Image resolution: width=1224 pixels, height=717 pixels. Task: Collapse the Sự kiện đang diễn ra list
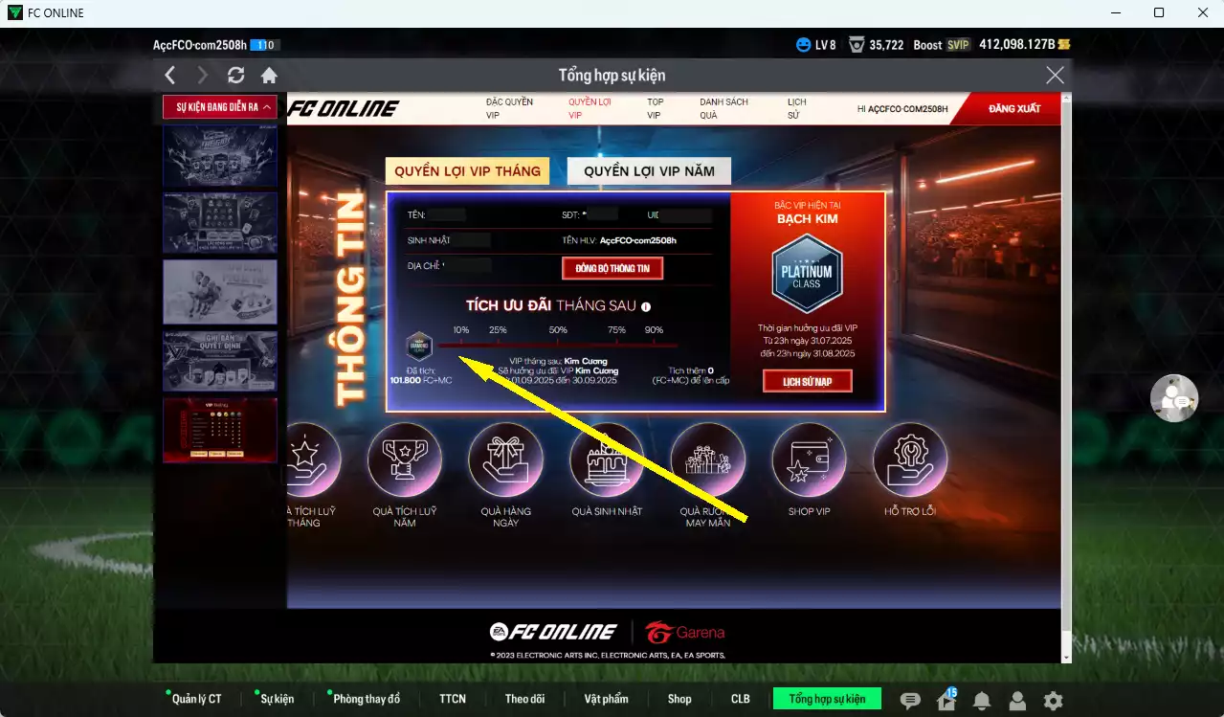coord(220,107)
